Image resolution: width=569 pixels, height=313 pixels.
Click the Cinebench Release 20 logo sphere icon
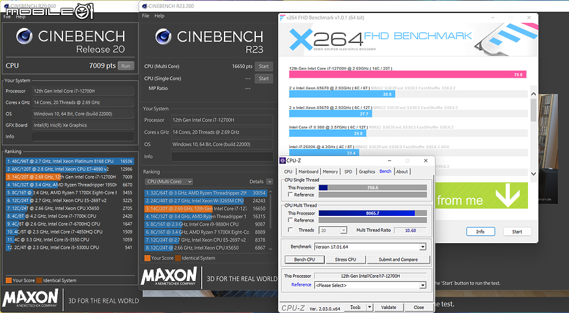[x=24, y=37]
